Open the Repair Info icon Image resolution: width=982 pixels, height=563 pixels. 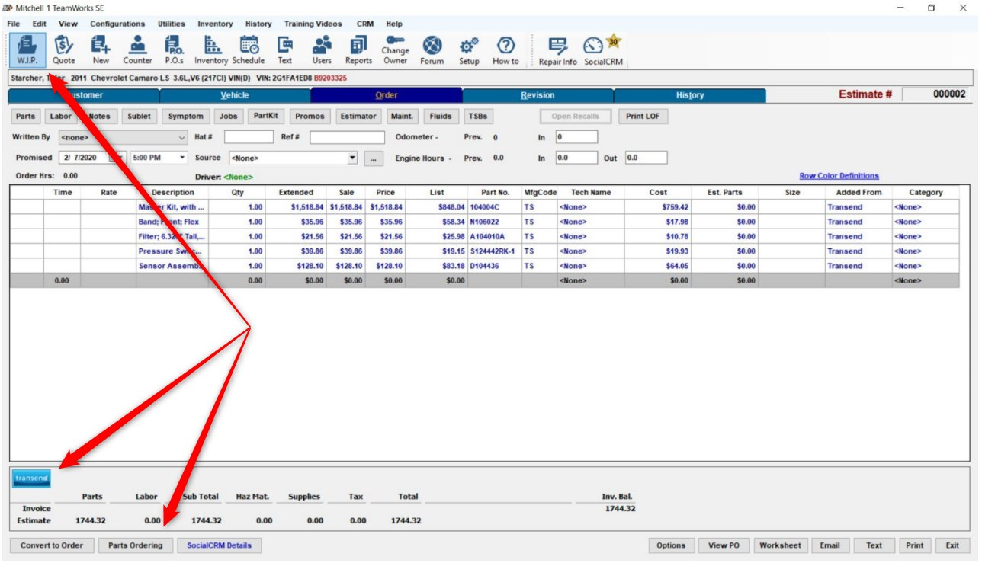(x=558, y=50)
